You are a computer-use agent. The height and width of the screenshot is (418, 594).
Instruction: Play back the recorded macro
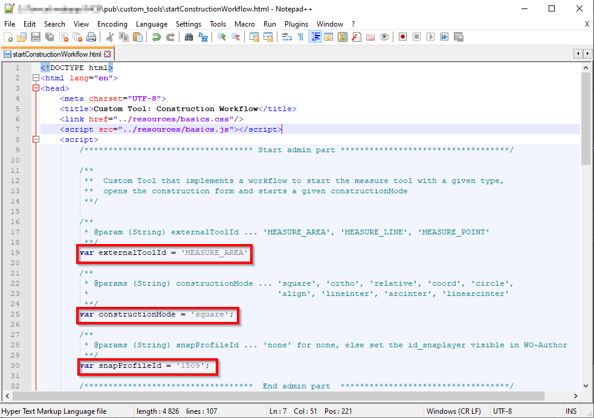(x=429, y=37)
